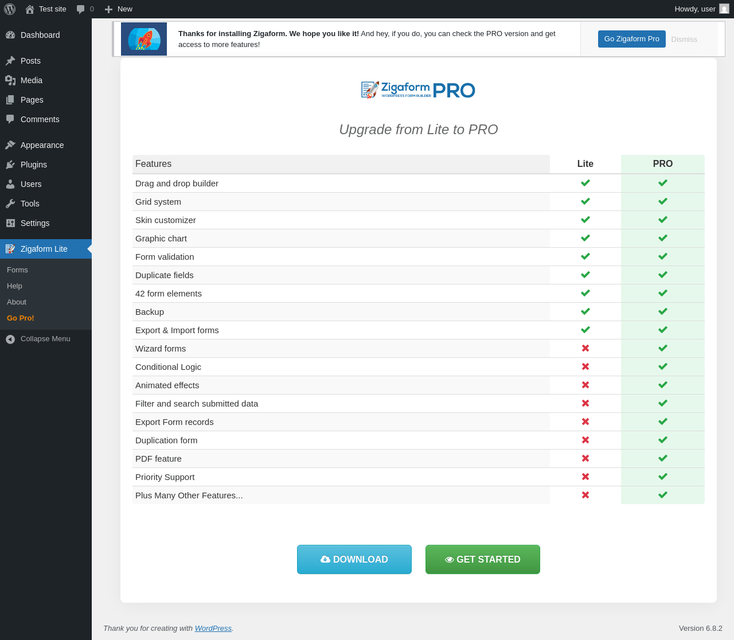Image resolution: width=734 pixels, height=640 pixels.
Task: Click the PRO column header
Action: tap(663, 164)
